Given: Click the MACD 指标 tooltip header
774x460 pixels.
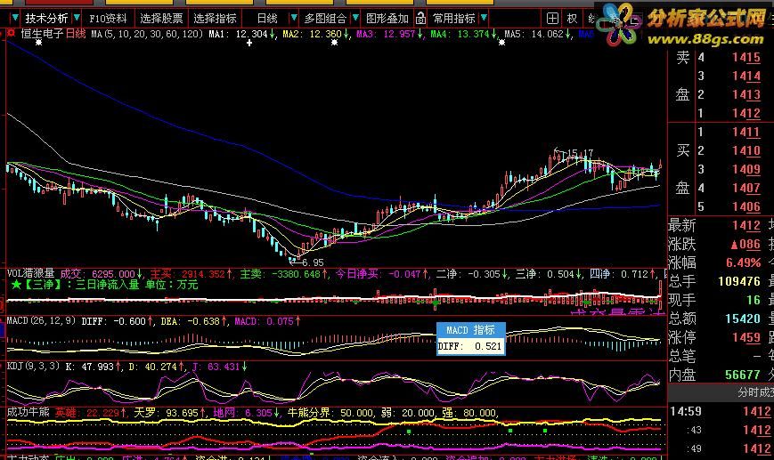Looking at the screenshot, I should (x=470, y=330).
